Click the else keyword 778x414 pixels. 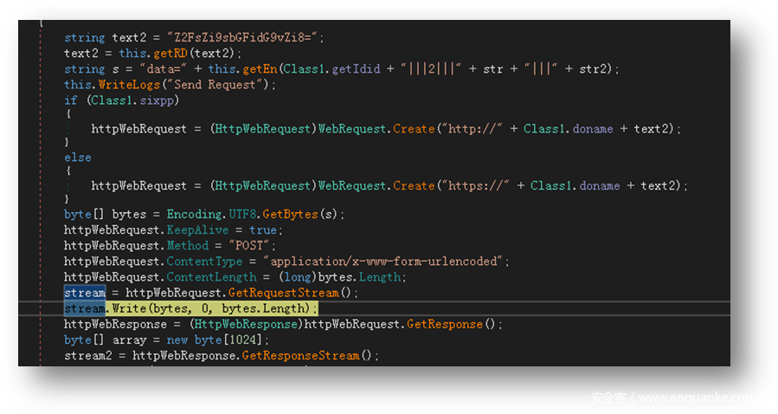click(77, 158)
